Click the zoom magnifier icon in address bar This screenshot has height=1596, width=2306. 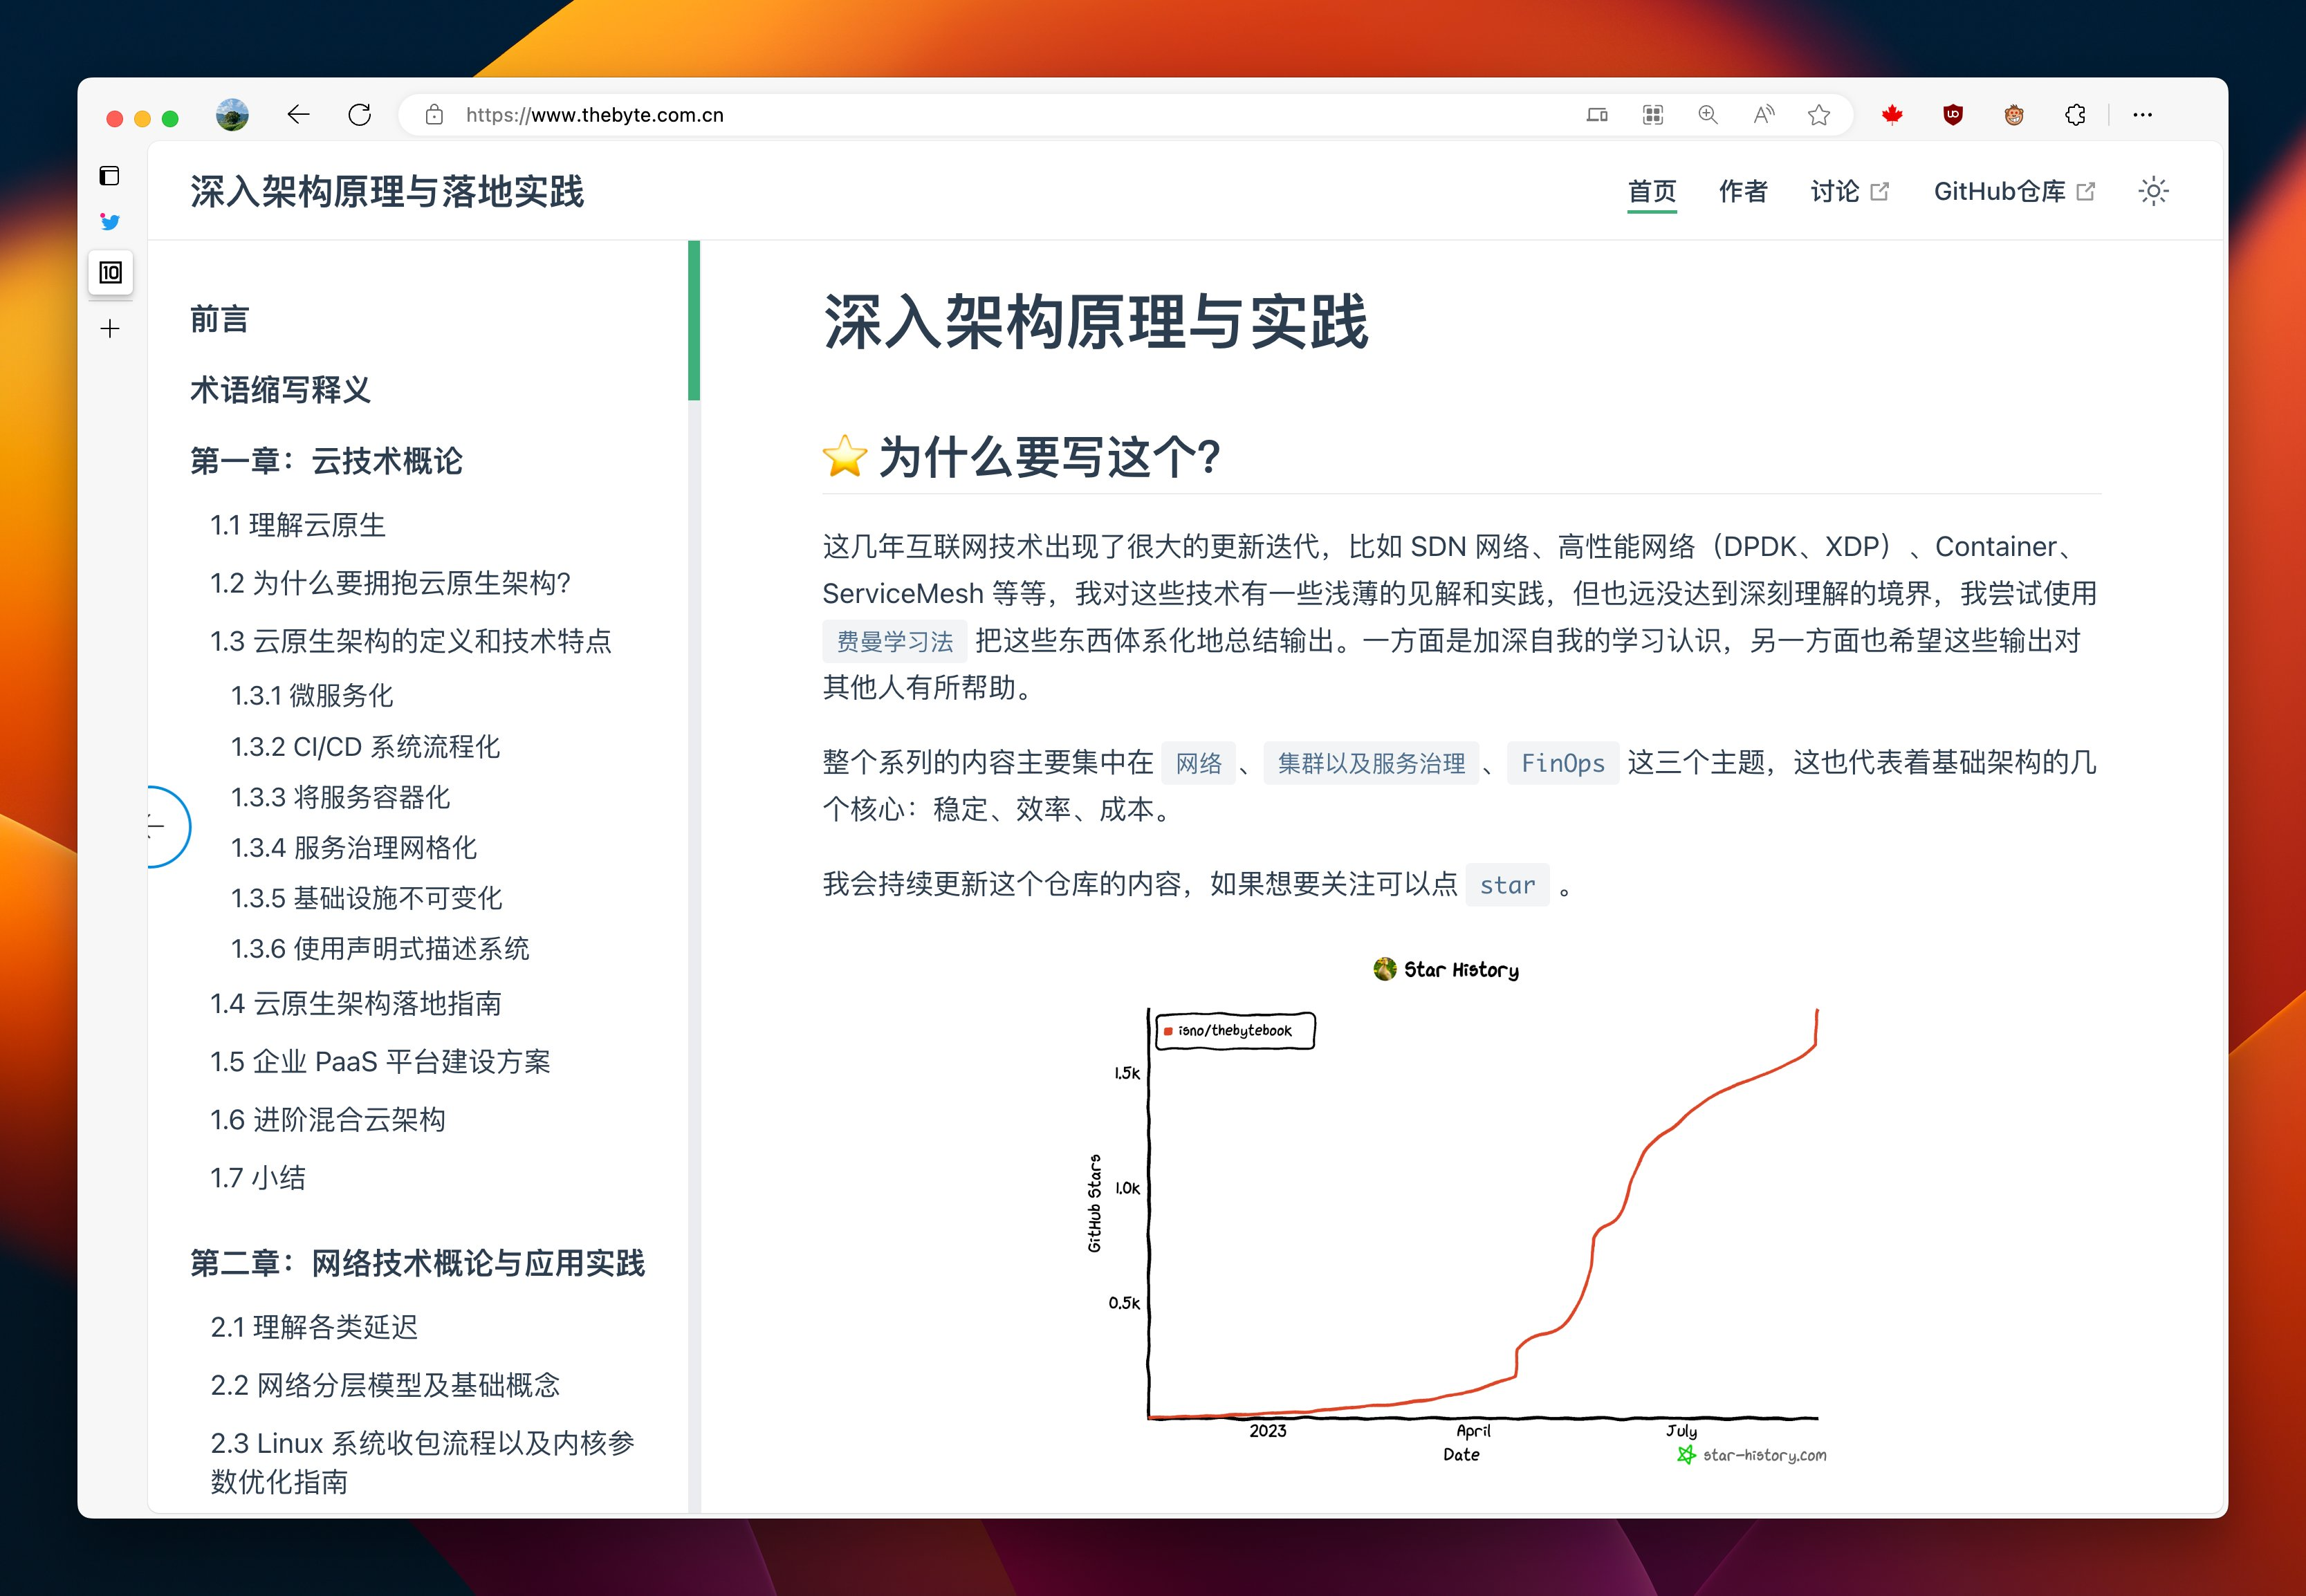click(1708, 115)
